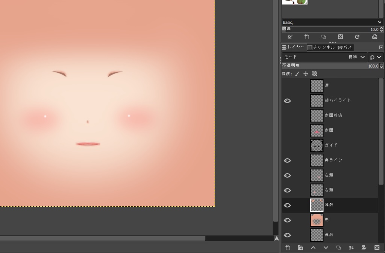
Task: Hide the 影 layer
Action: (287, 220)
